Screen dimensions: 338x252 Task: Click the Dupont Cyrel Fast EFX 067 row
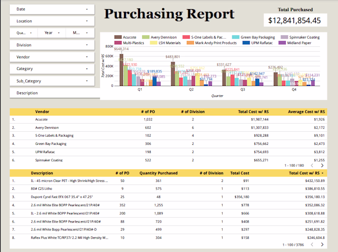click(x=169, y=197)
